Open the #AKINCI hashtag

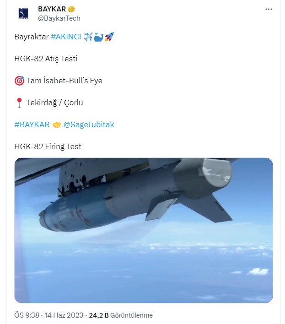[x=65, y=37]
